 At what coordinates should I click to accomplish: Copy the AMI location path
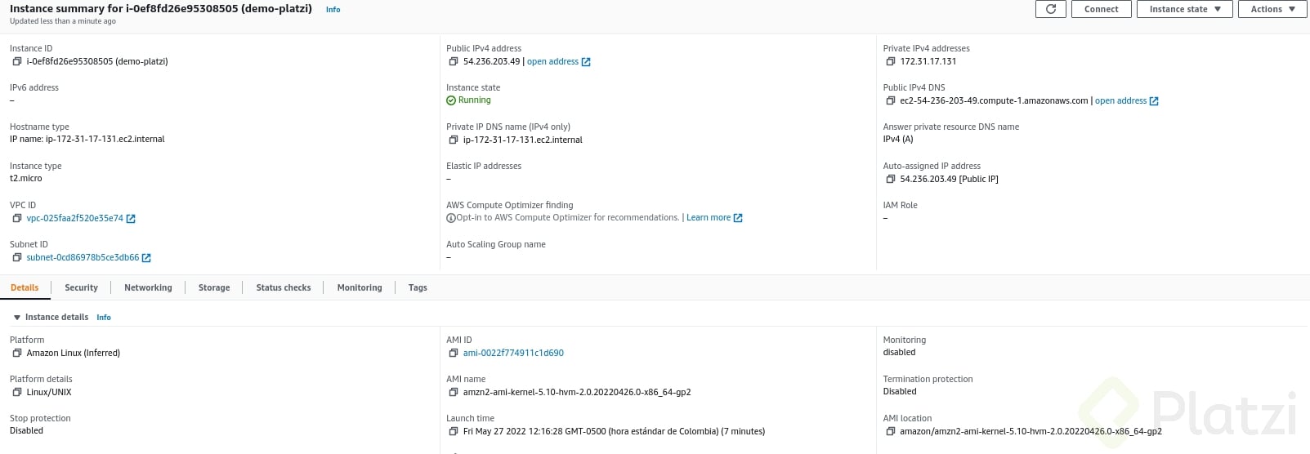[x=890, y=431]
